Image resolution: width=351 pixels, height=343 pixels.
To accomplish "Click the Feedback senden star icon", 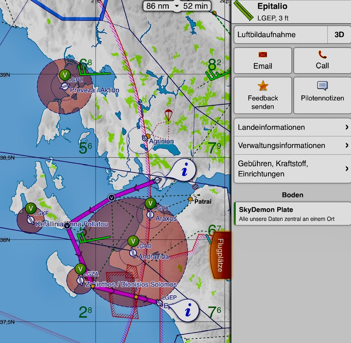I will coord(263,86).
